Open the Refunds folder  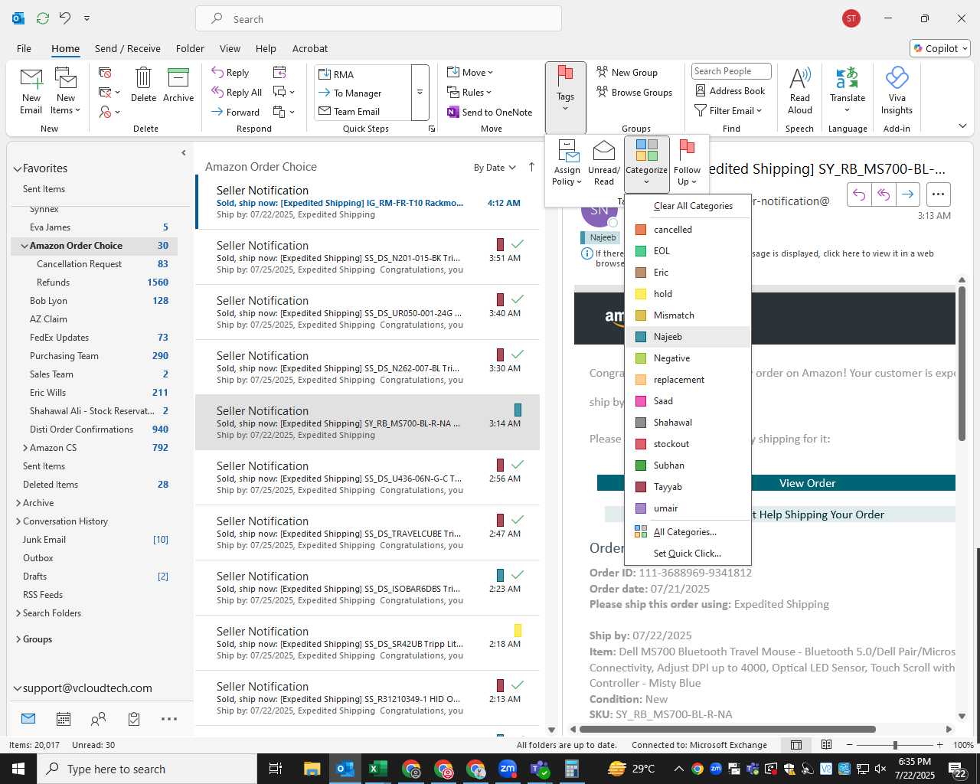tap(53, 283)
